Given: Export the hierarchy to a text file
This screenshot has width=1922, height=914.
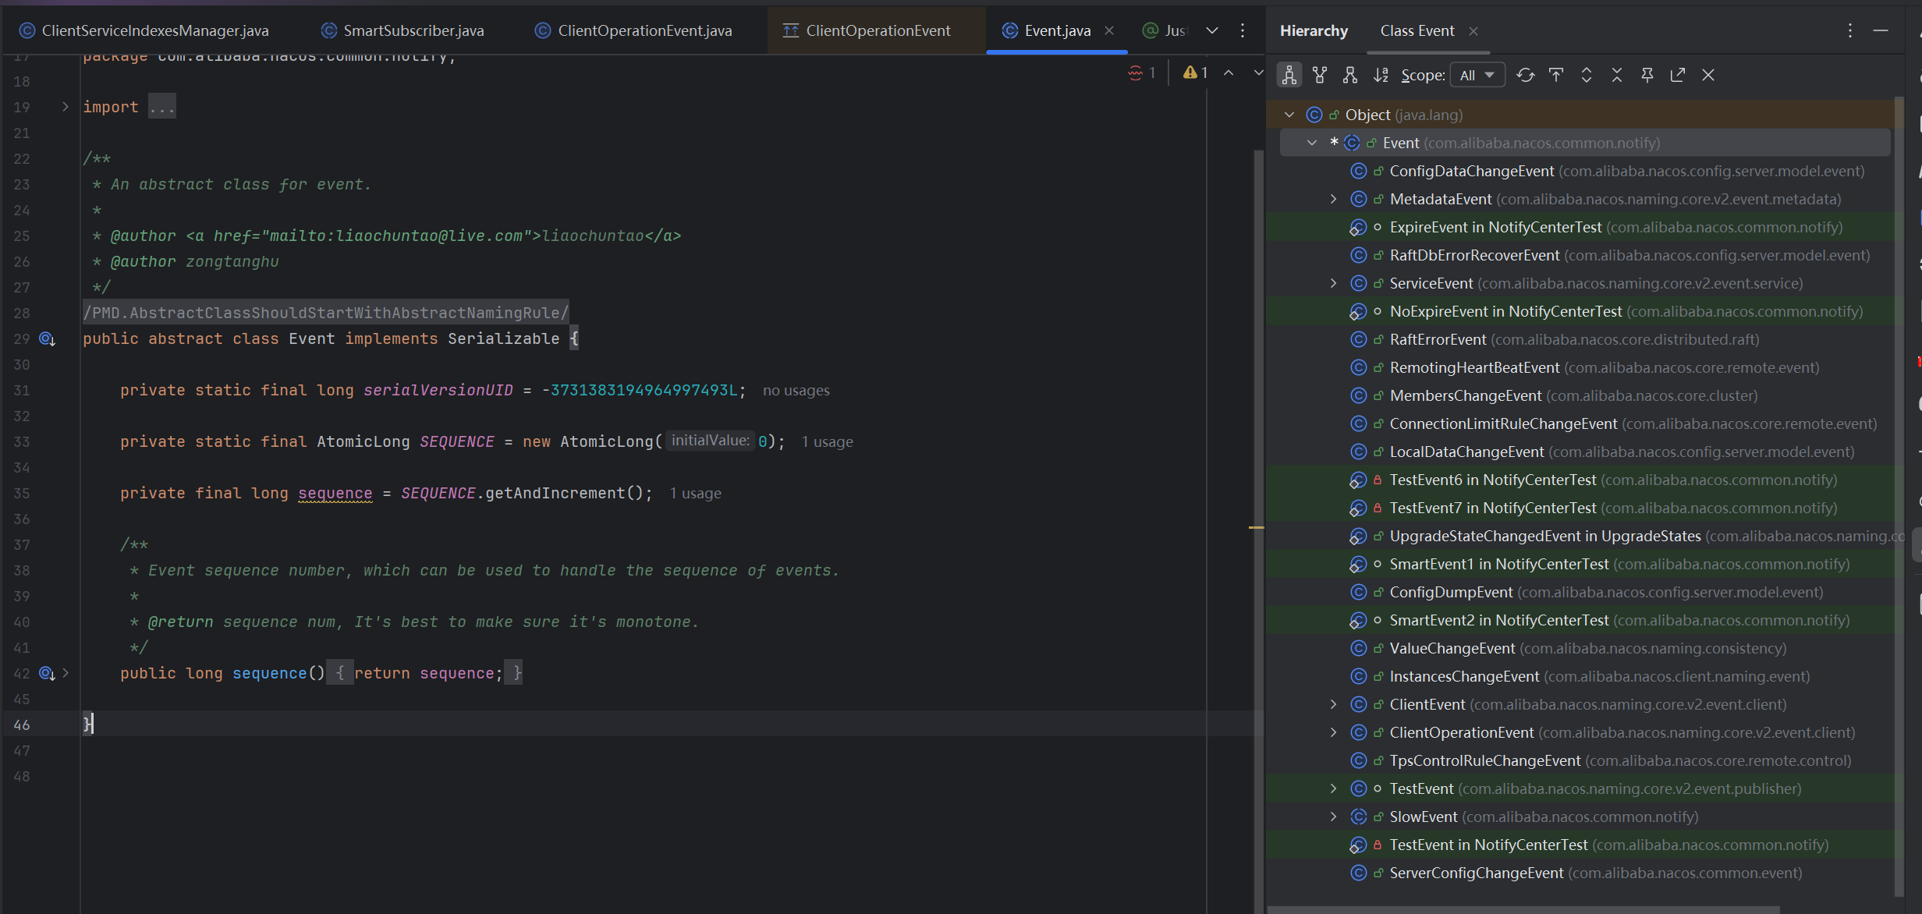Looking at the screenshot, I should (x=1678, y=75).
